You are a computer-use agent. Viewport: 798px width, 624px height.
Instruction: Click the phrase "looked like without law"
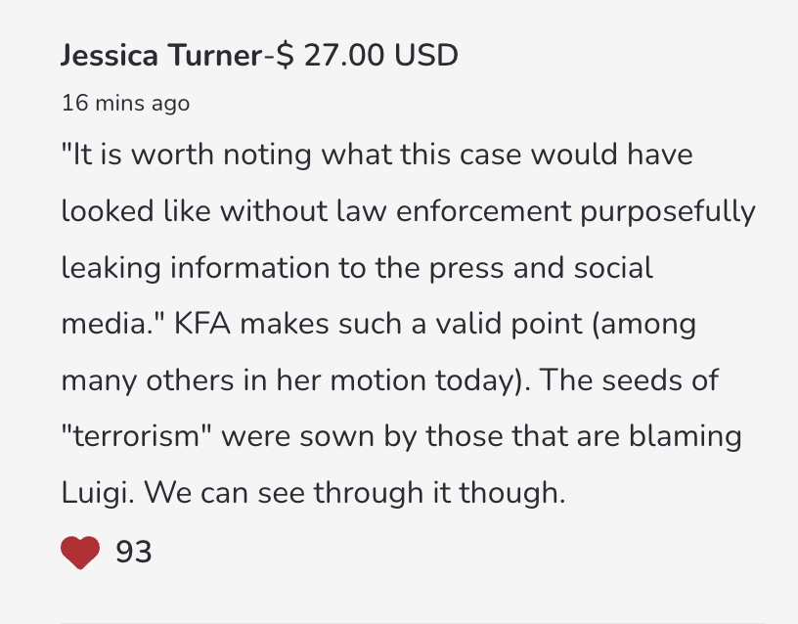point(223,210)
